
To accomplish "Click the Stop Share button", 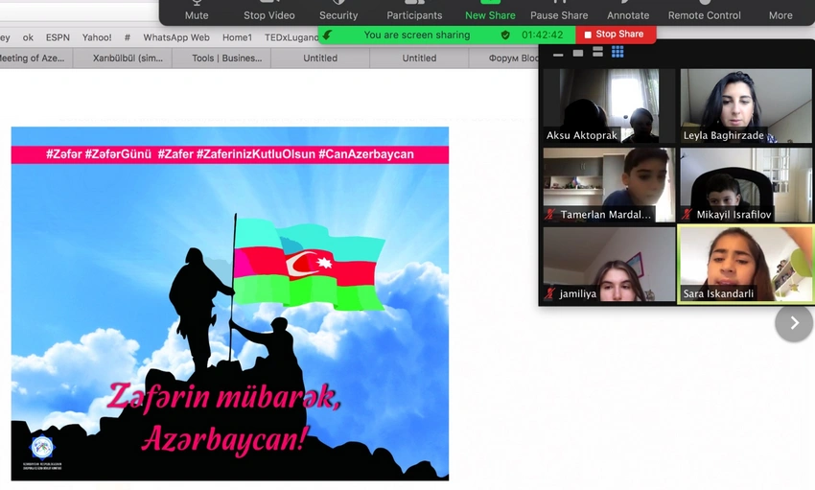I will [x=615, y=35].
